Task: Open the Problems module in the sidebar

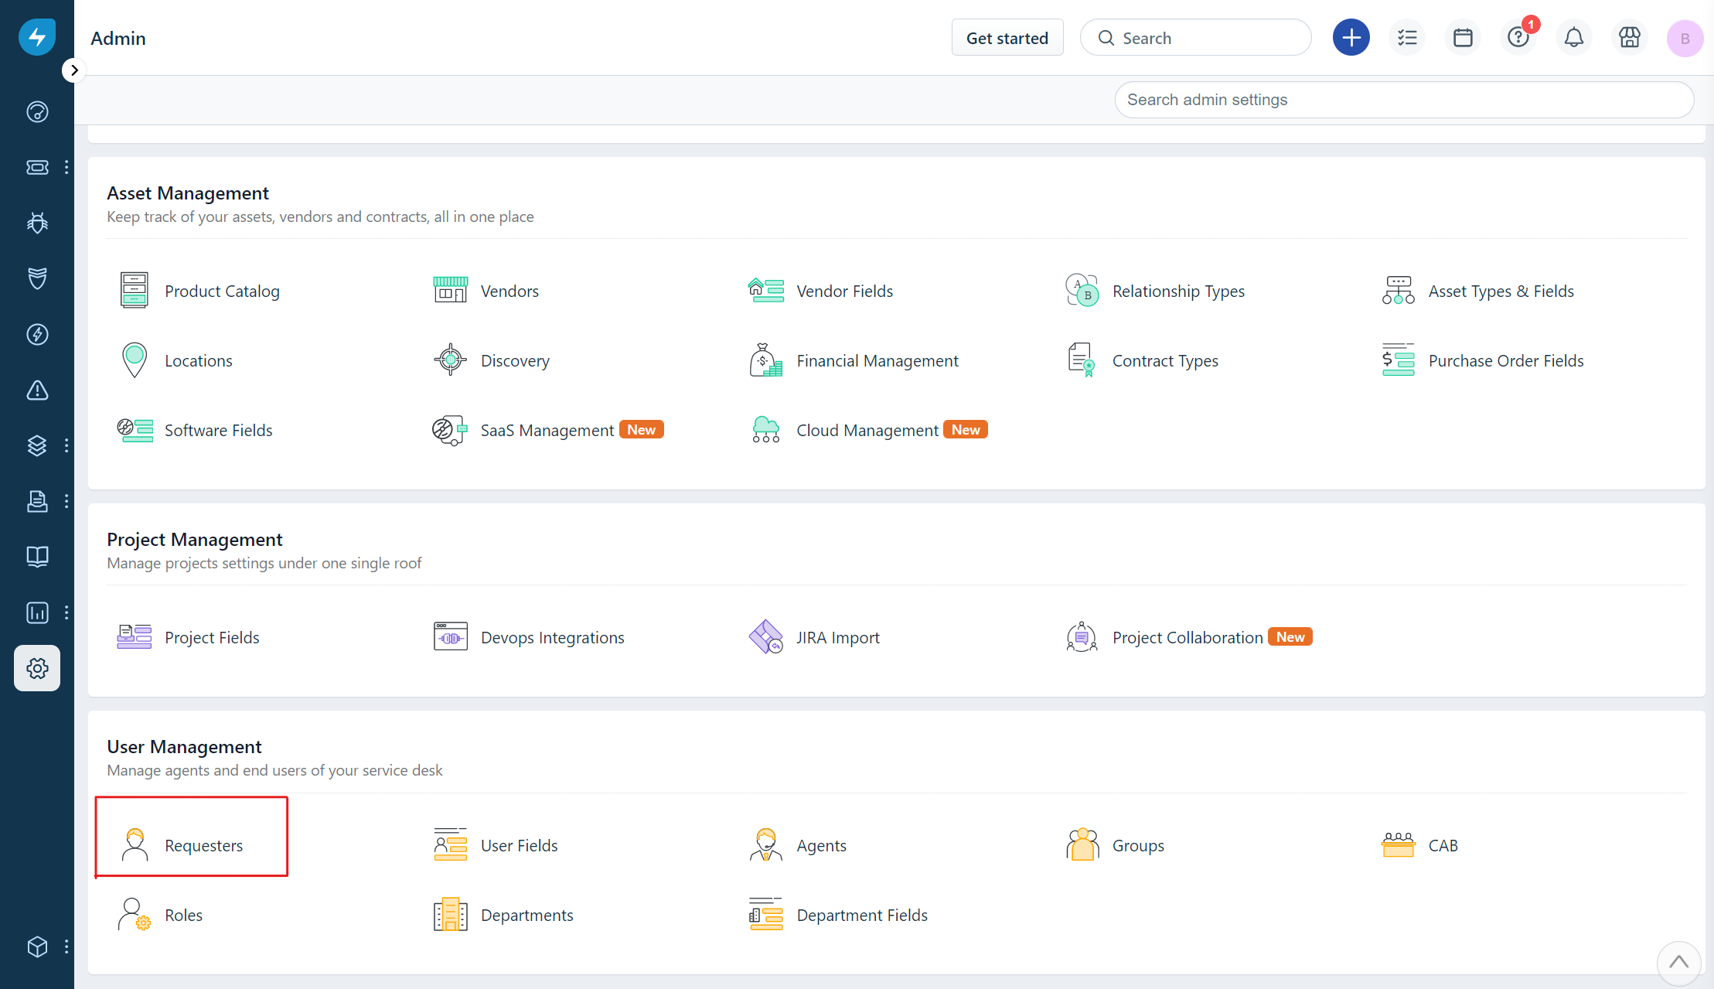Action: [x=36, y=223]
